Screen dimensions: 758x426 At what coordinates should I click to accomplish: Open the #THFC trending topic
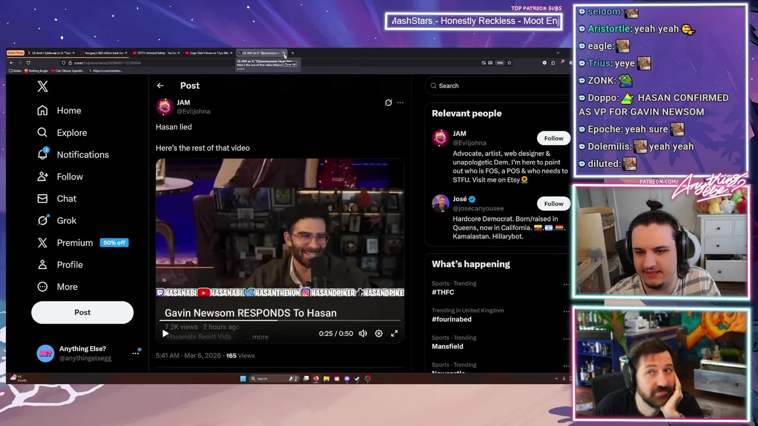click(443, 292)
